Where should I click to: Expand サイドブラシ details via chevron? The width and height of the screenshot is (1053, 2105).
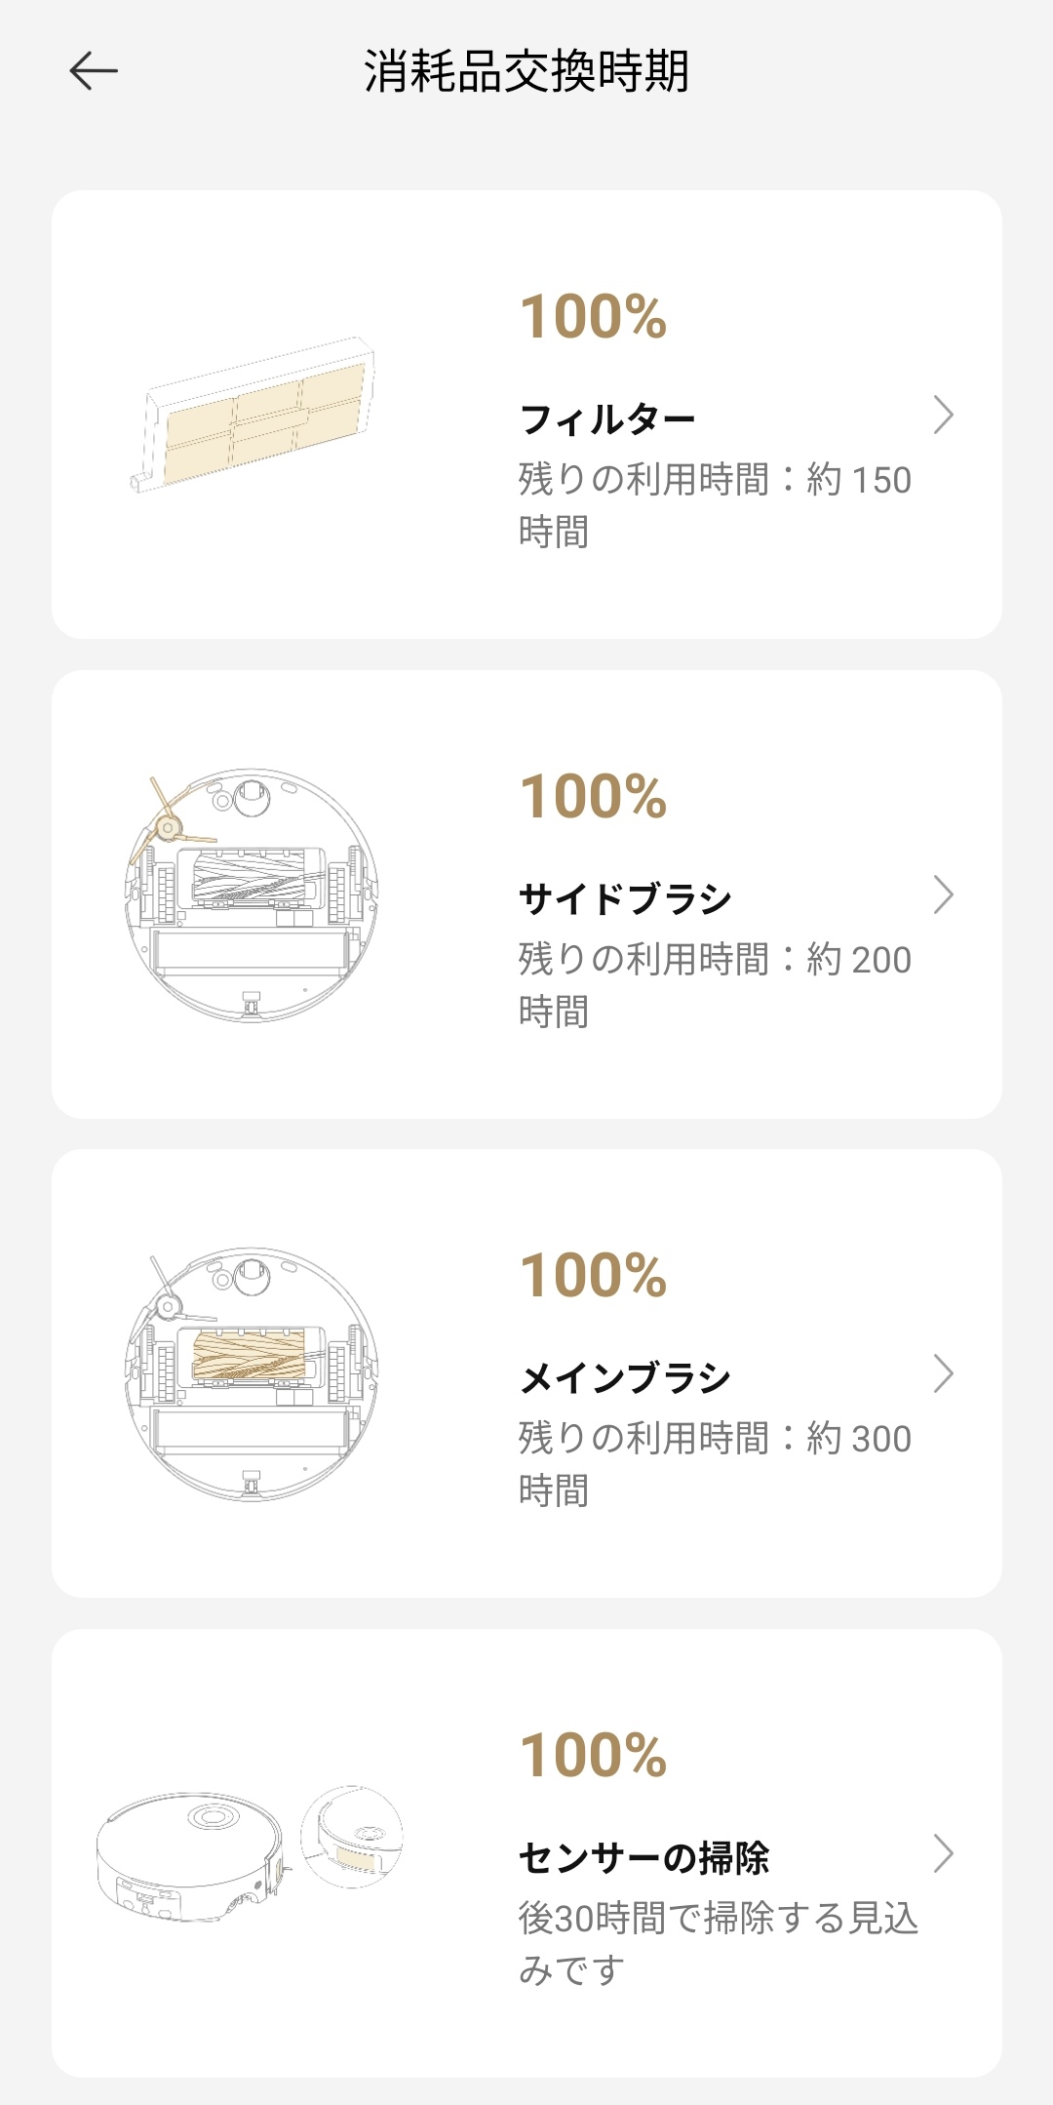pyautogui.click(x=942, y=894)
